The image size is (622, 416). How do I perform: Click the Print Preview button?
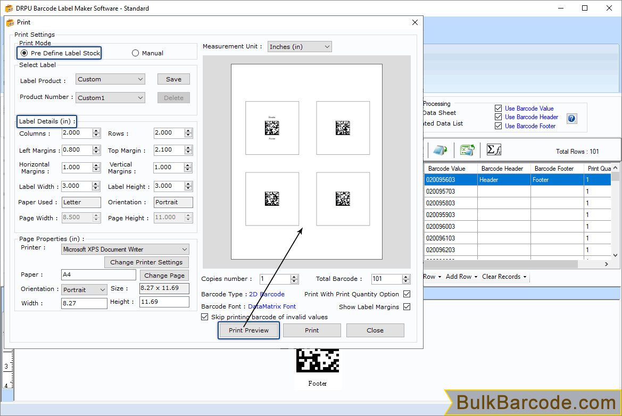pyautogui.click(x=248, y=330)
